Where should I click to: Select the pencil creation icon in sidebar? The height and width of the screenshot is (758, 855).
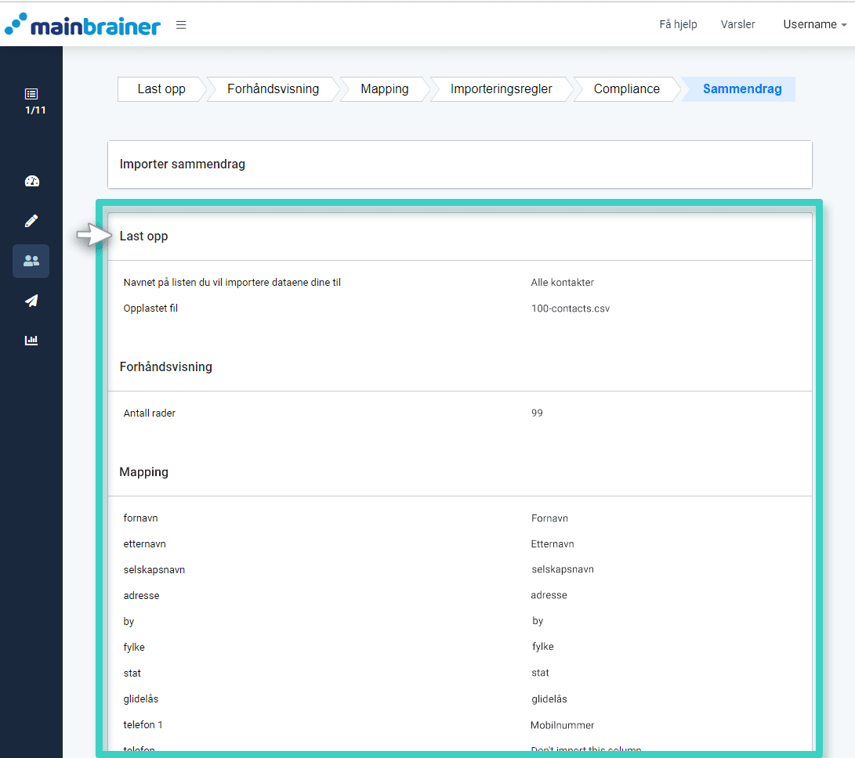click(x=31, y=220)
